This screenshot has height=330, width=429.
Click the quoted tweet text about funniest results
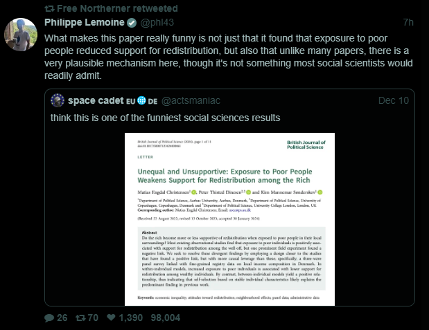pos(161,118)
